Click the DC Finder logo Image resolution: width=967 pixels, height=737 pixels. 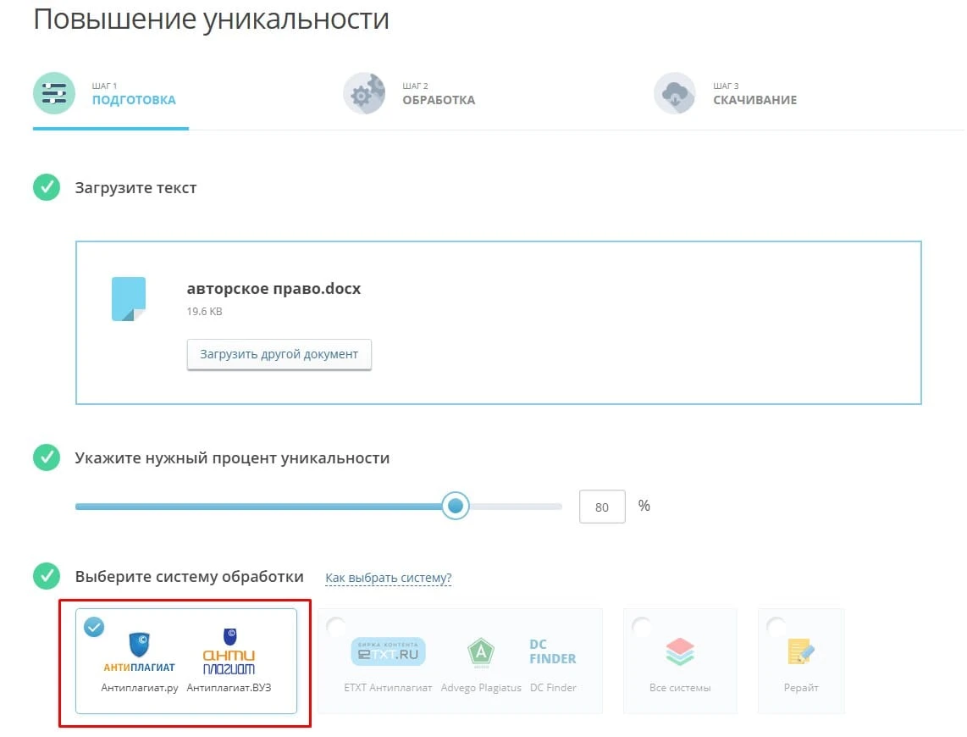click(554, 651)
